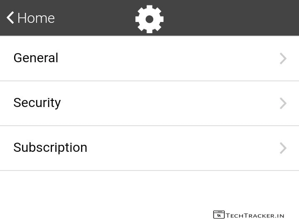This screenshot has width=299, height=224.
Task: Tap the arrow icon on Subscription row
Action: [x=283, y=148]
